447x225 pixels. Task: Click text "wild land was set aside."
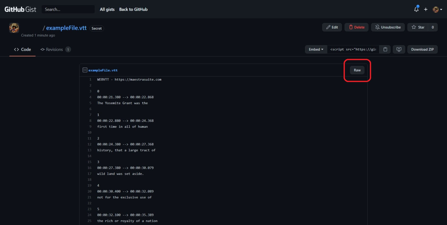tap(120, 174)
